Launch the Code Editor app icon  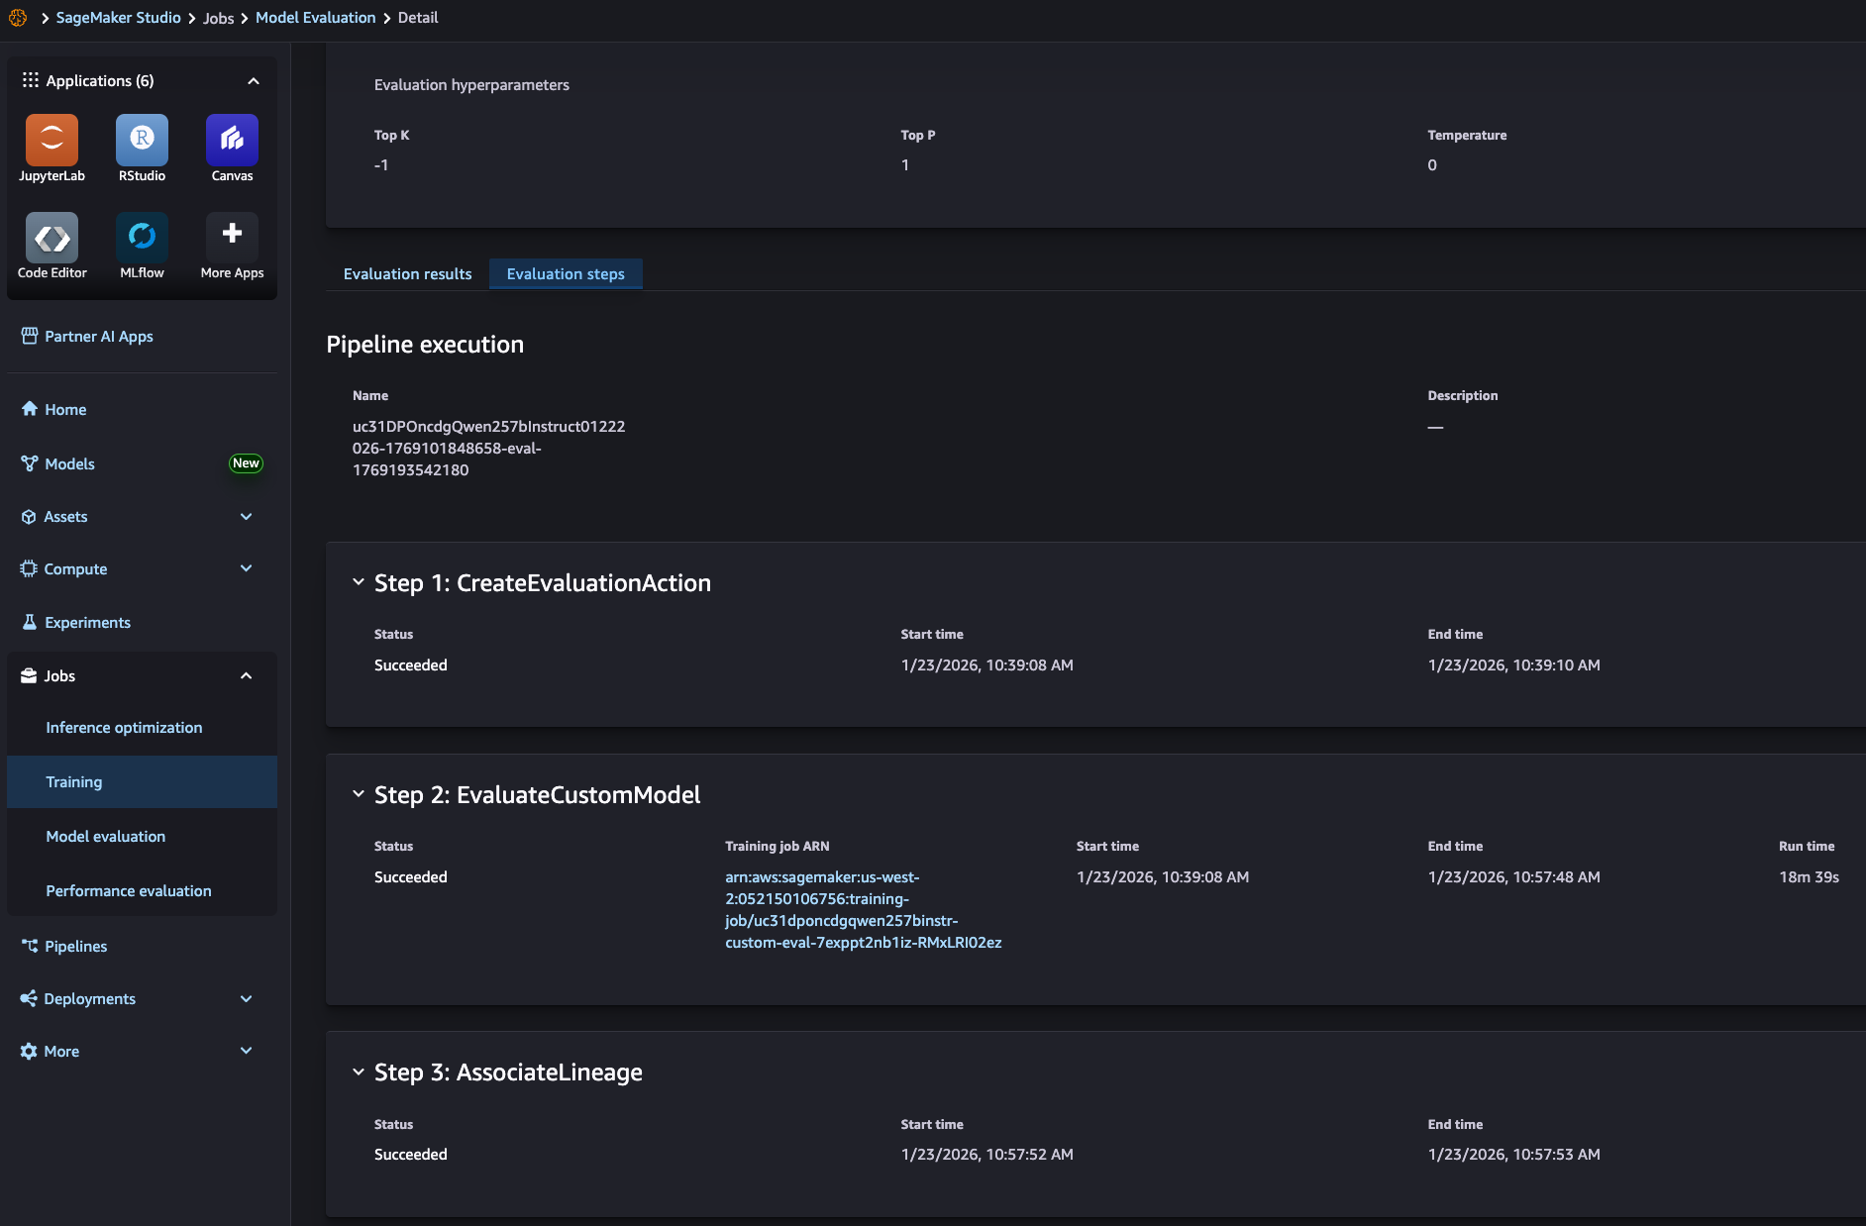point(52,238)
